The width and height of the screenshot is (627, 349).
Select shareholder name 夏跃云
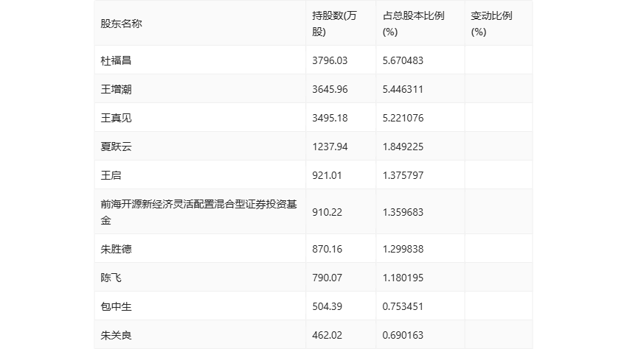tap(116, 147)
